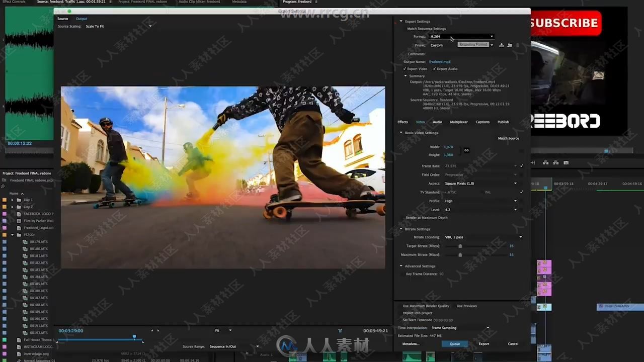
Task: Open the Profile High dropdown
Action: (x=480, y=201)
